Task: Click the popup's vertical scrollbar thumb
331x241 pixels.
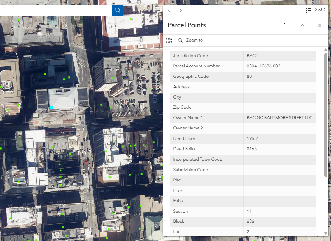Action: 326,115
